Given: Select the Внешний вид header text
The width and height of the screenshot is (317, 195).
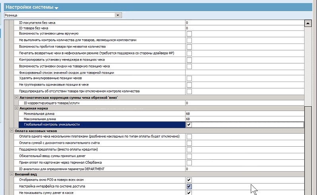Looking at the screenshot, I should [x=26, y=174].
